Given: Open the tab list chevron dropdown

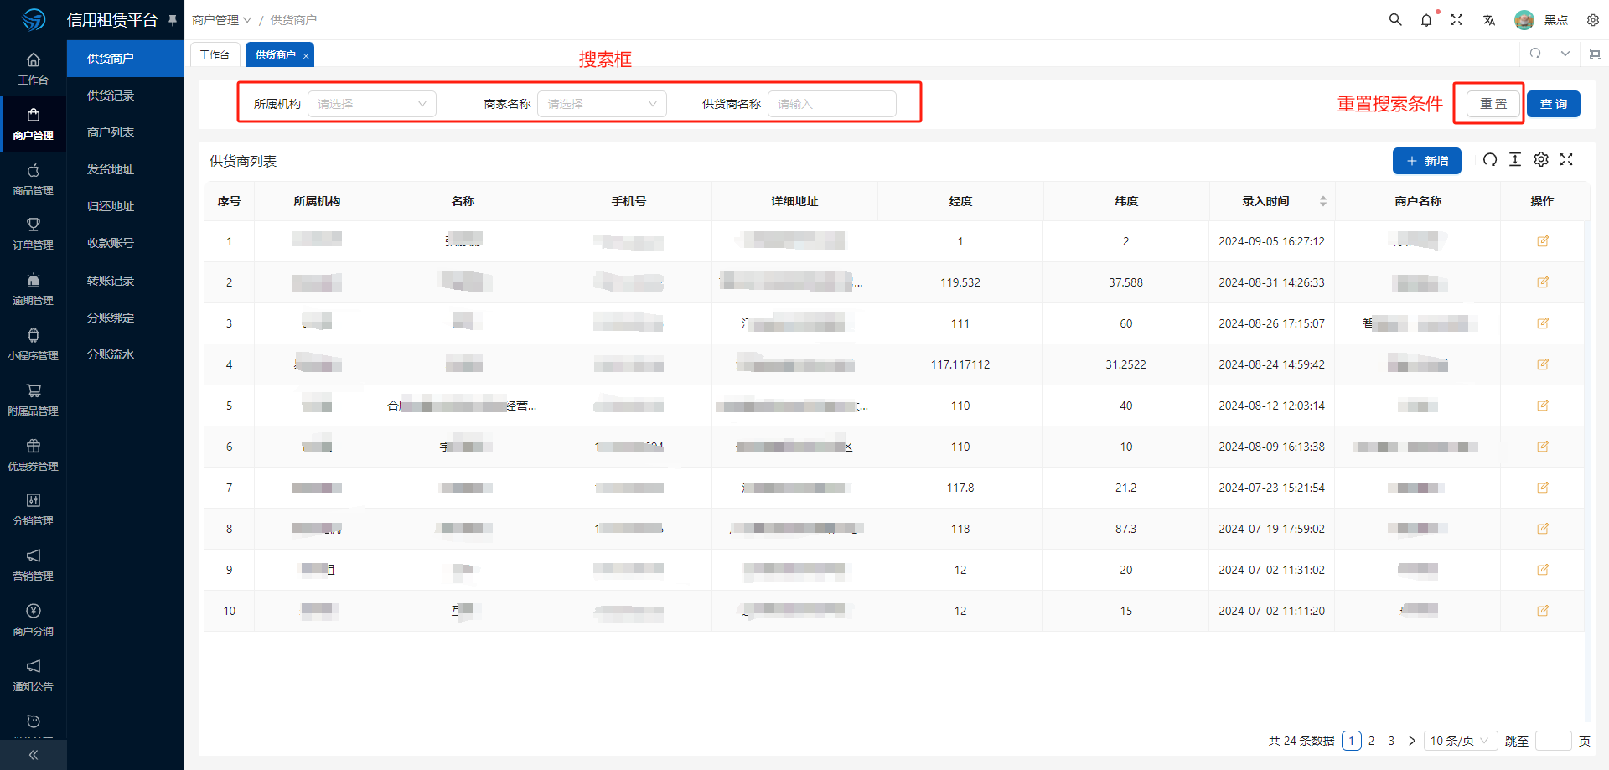Looking at the screenshot, I should pyautogui.click(x=1565, y=54).
